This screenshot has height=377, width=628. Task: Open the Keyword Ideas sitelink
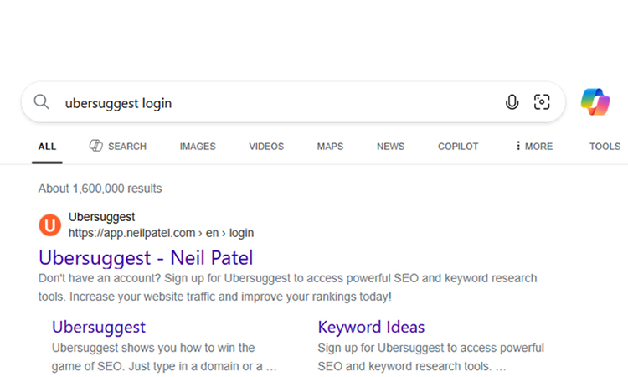[371, 327]
